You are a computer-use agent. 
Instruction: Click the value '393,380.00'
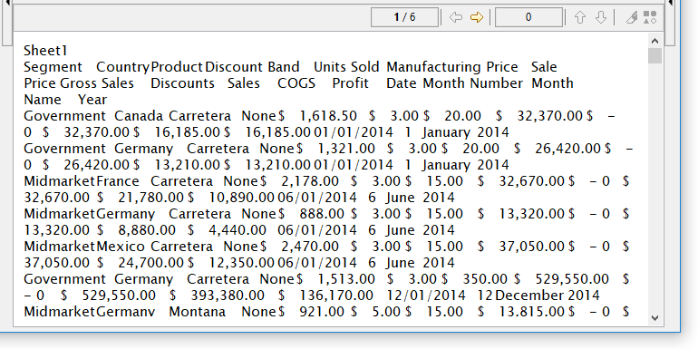[228, 296]
